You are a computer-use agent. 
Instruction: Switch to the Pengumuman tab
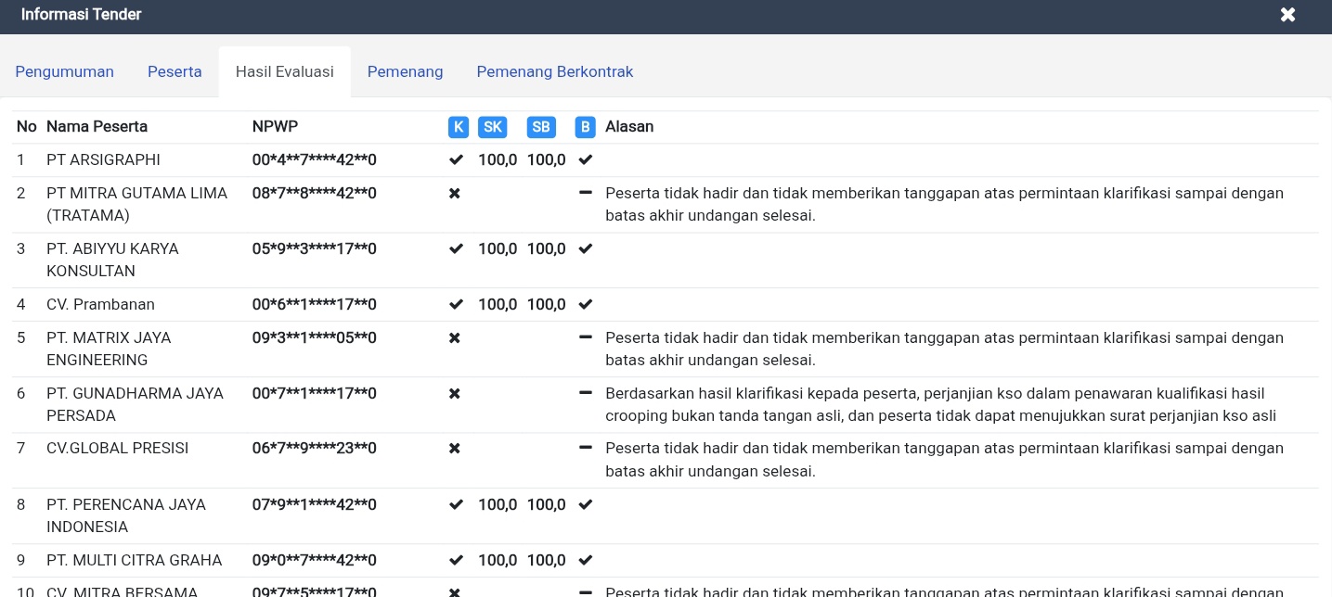[x=64, y=72]
